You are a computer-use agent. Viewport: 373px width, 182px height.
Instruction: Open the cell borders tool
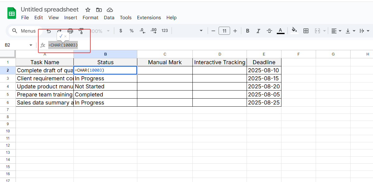pos(306,31)
